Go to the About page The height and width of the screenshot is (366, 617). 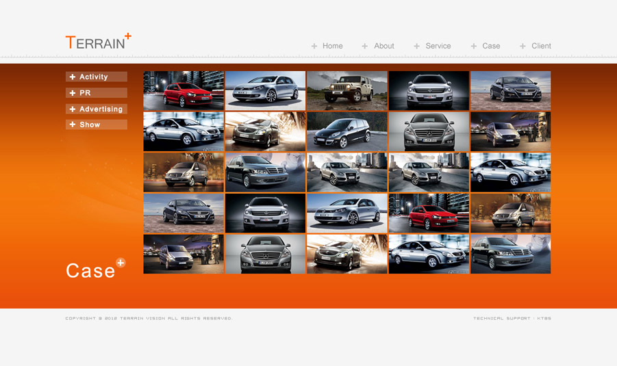384,46
